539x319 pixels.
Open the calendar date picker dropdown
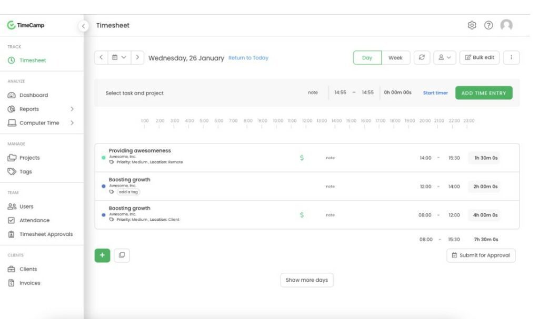point(119,58)
